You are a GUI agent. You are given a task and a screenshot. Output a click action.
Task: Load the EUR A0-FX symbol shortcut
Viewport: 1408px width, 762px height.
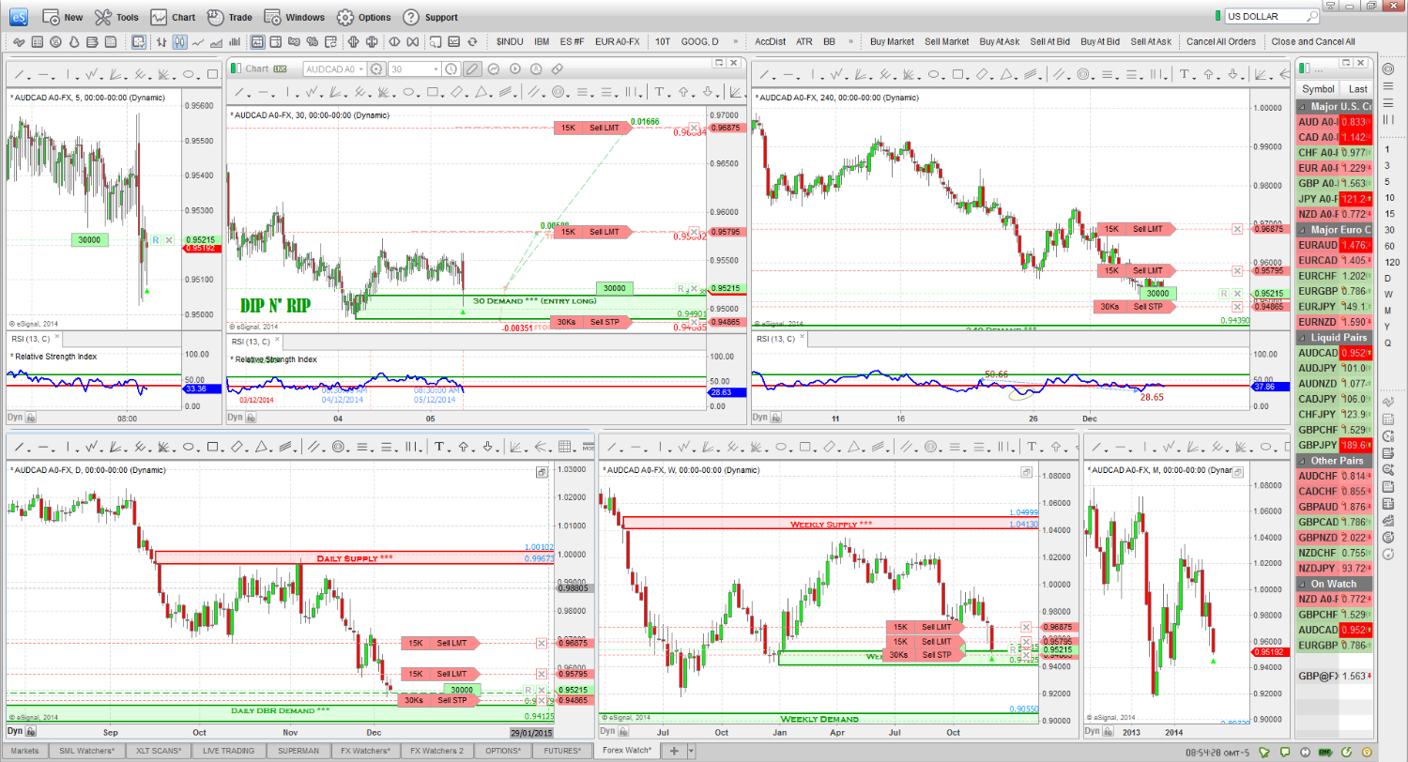617,41
